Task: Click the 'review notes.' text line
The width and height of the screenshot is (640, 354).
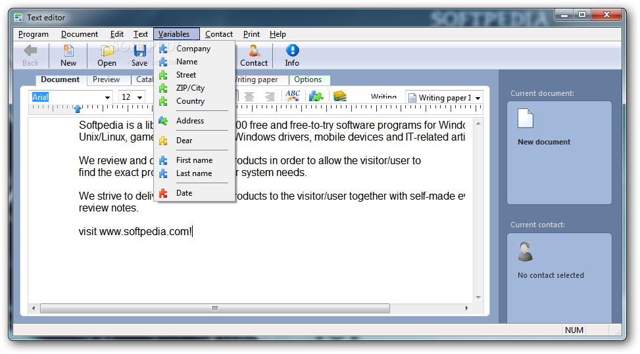Action: point(109,208)
